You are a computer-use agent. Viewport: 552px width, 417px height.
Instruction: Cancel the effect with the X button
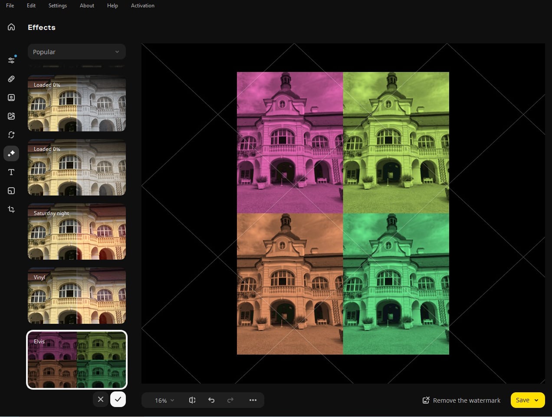101,399
